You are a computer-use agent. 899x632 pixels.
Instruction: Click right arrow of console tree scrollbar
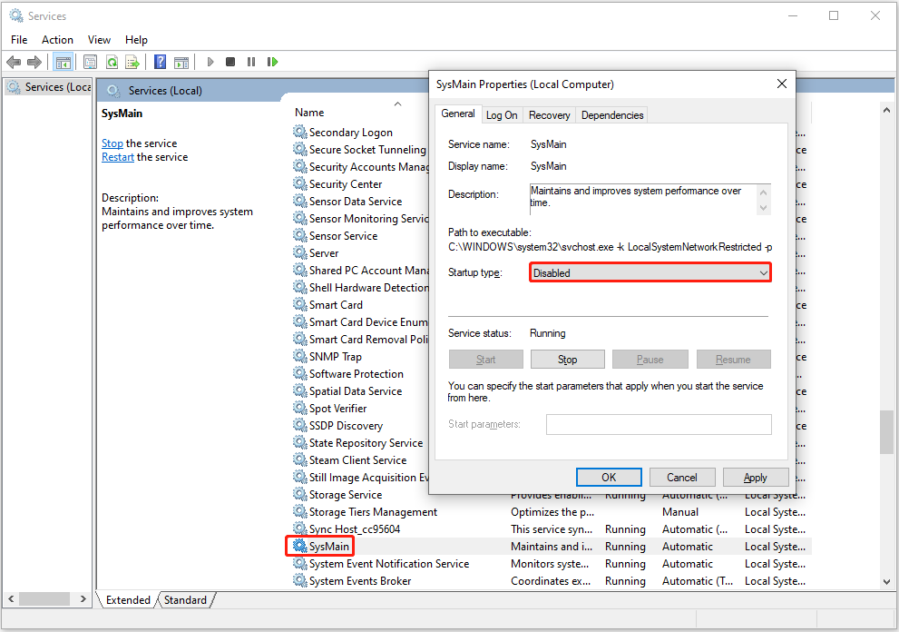pos(83,598)
